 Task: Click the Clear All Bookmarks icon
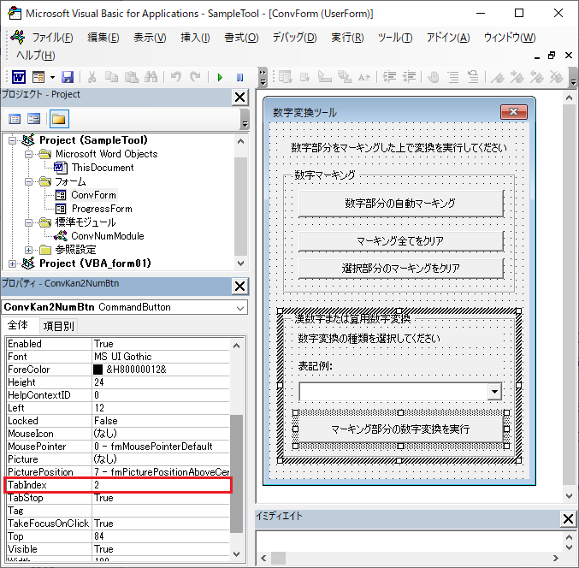pos(556,77)
